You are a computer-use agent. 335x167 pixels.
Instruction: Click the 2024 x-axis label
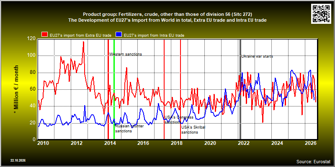coord(277,143)
